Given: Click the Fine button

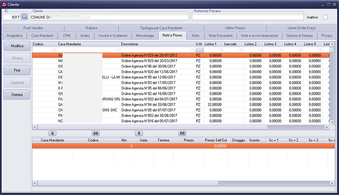Looking at the screenshot, I should (17, 69).
